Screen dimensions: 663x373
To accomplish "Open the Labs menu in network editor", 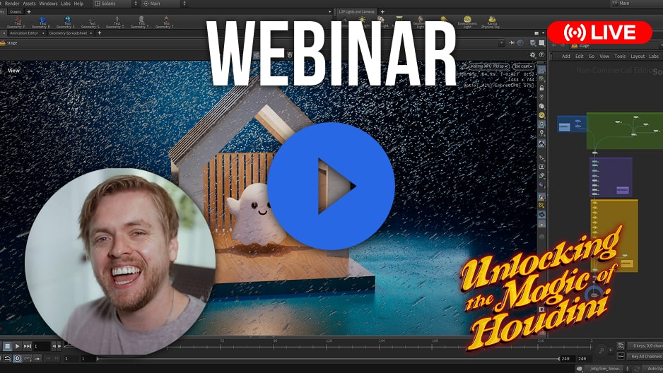I will coord(654,57).
